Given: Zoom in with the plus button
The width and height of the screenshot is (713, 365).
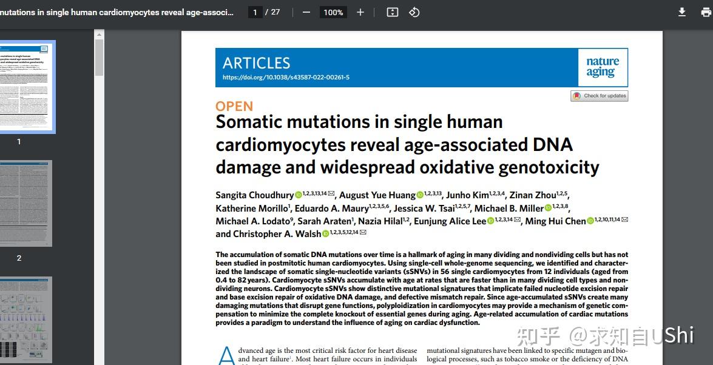Looking at the screenshot, I should coord(360,12).
